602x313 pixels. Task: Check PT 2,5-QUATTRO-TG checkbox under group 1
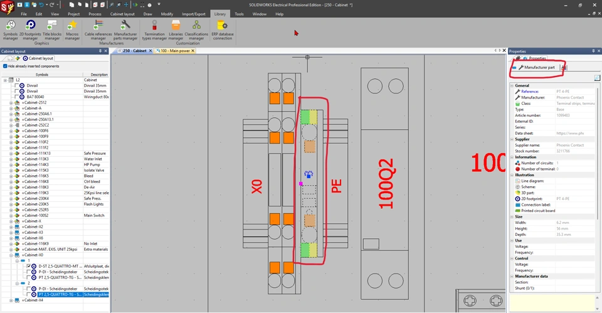pyautogui.click(x=29, y=277)
